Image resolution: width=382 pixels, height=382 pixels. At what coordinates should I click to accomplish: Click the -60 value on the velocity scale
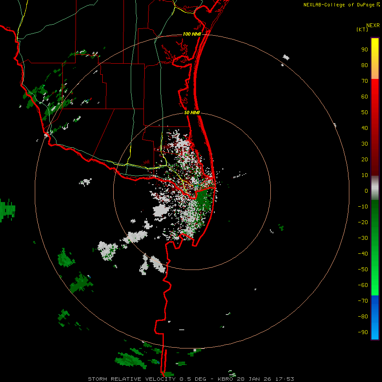(363, 285)
